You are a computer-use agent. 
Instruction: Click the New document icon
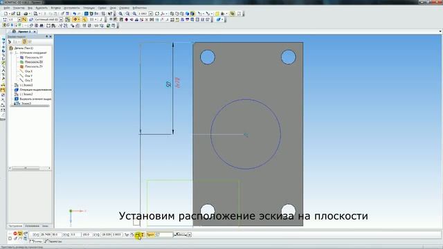tap(6, 14)
